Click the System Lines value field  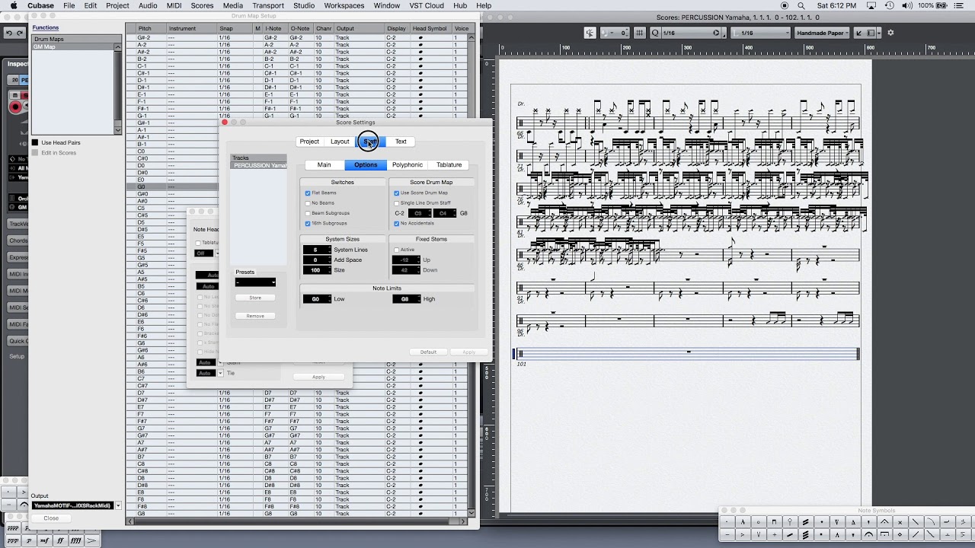coord(316,250)
